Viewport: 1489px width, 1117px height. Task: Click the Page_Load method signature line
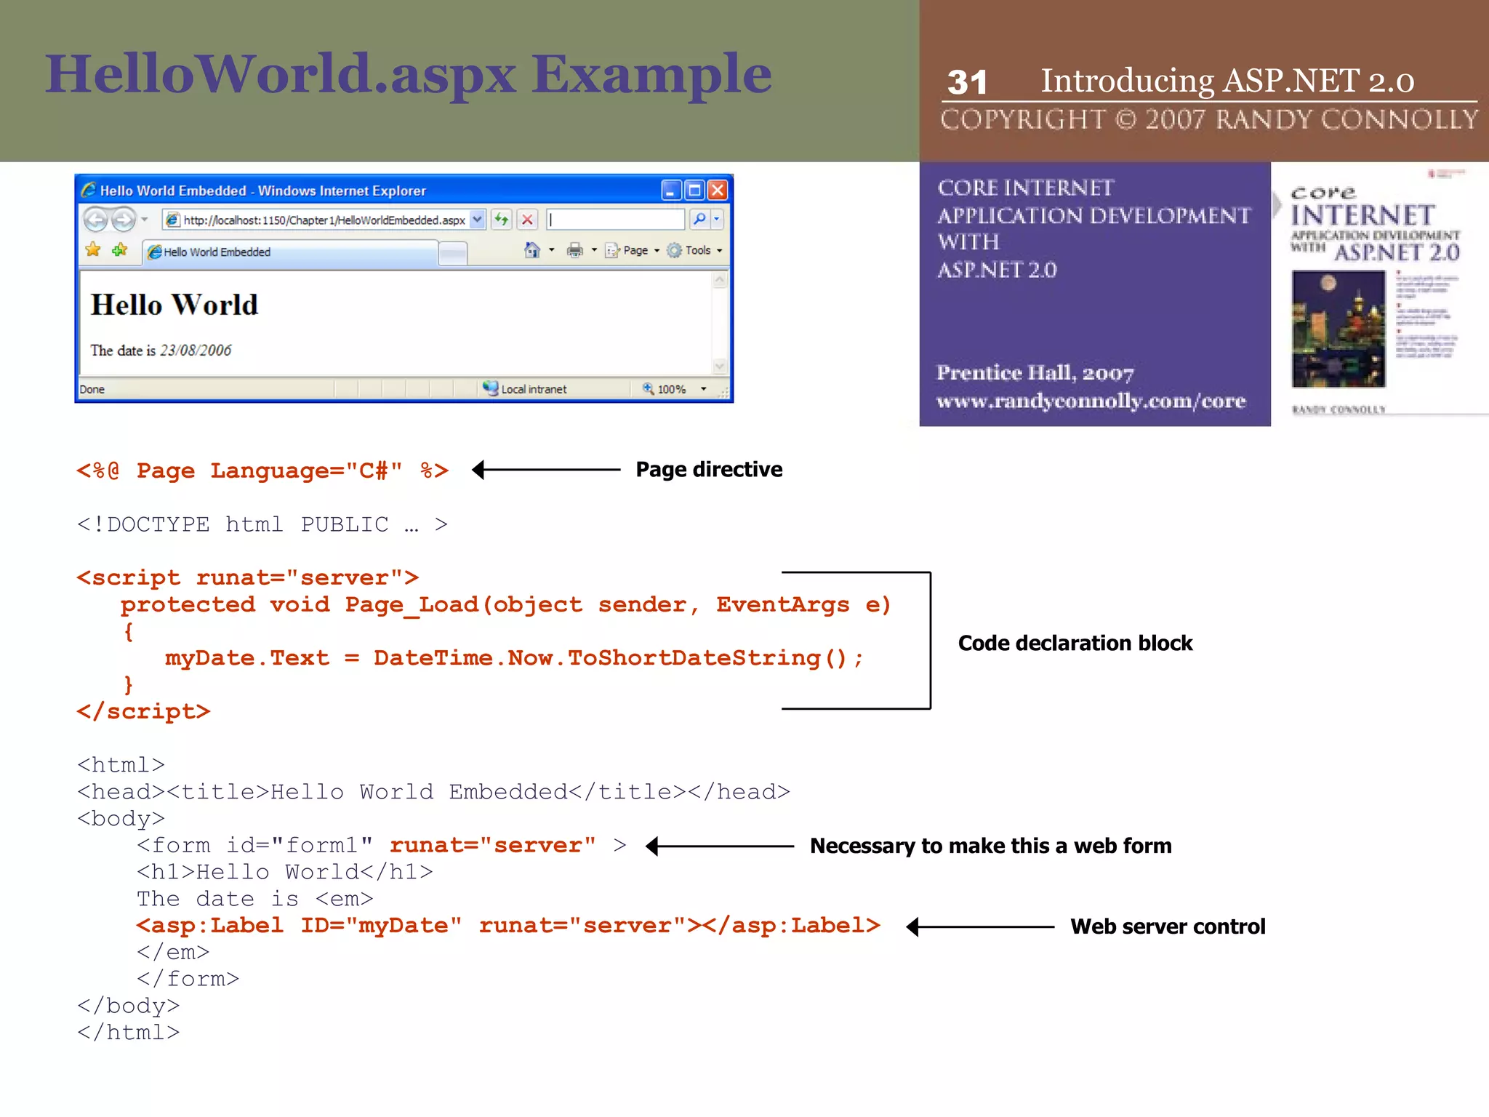point(506,605)
